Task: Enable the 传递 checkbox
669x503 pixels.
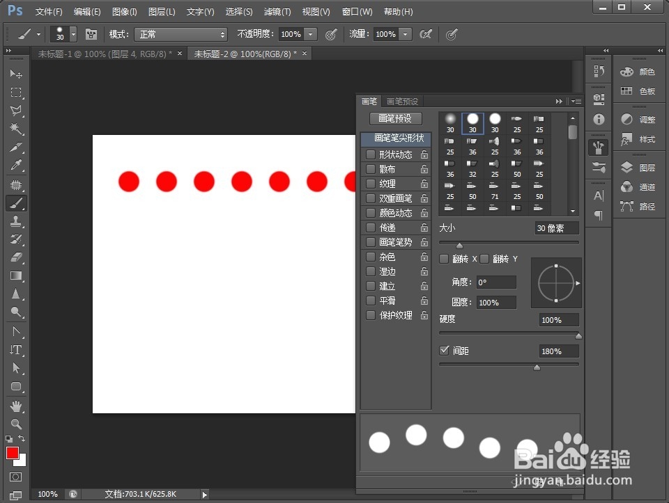Action: 370,227
